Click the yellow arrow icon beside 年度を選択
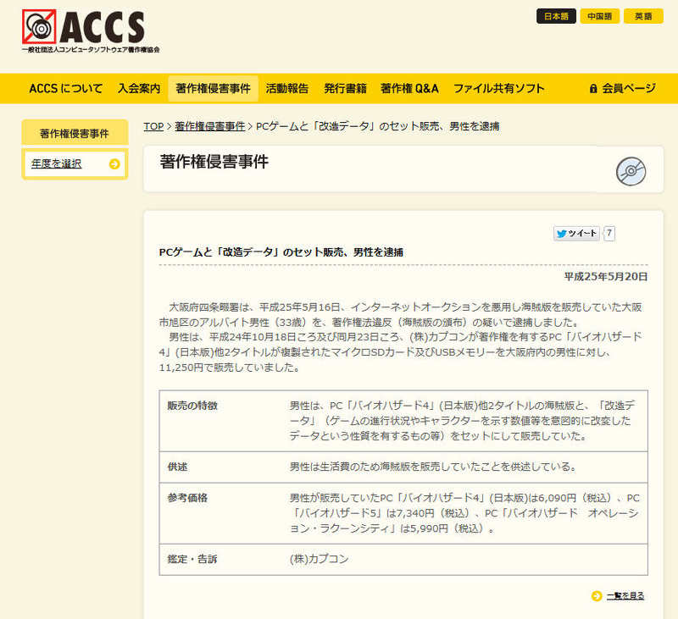 click(114, 164)
